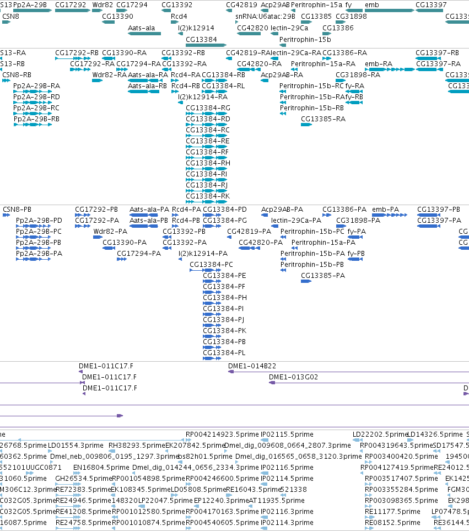
Task: Select the CG13386 gene label
Action: (338, 28)
